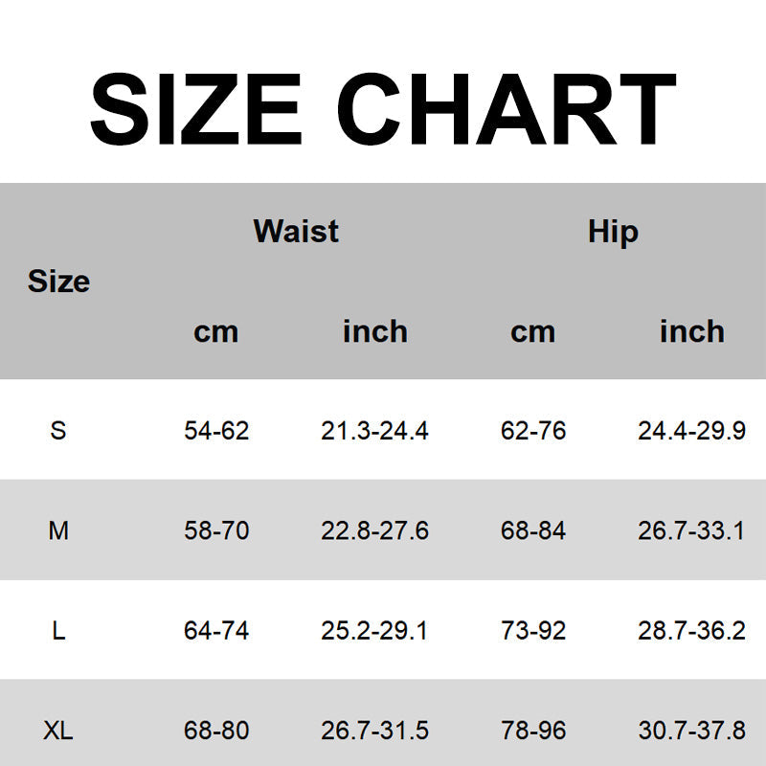766x766 pixels.
Task: Click waist inch value 25.2-29.1
Action: click(374, 631)
